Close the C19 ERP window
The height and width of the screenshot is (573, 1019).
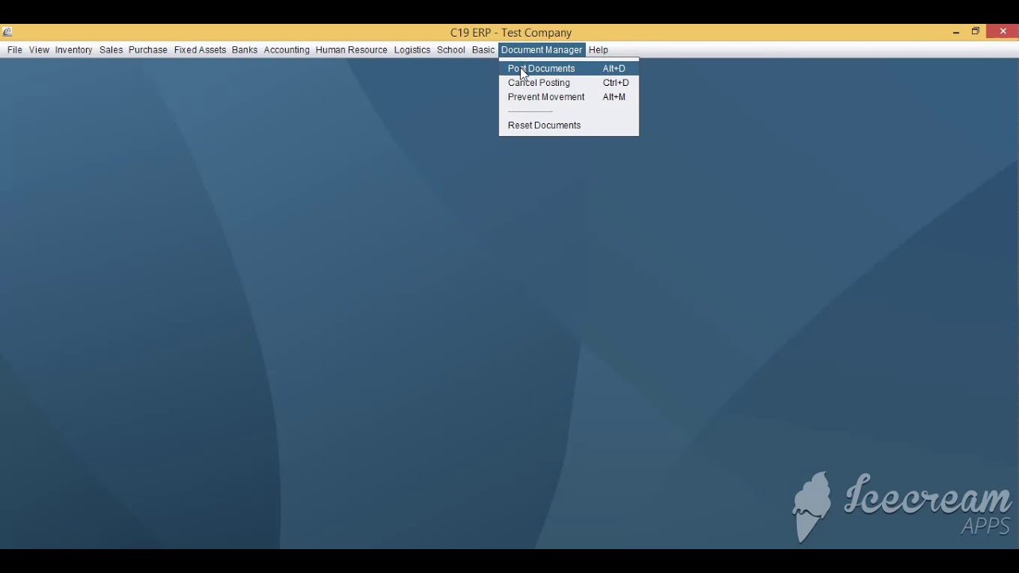pyautogui.click(x=1003, y=32)
